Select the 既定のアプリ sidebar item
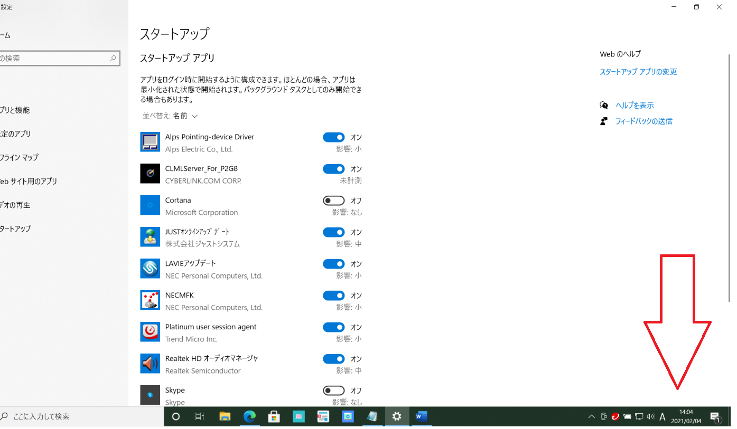 (64, 134)
